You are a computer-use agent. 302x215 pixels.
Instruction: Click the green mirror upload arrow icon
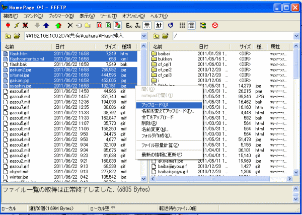(58, 25)
